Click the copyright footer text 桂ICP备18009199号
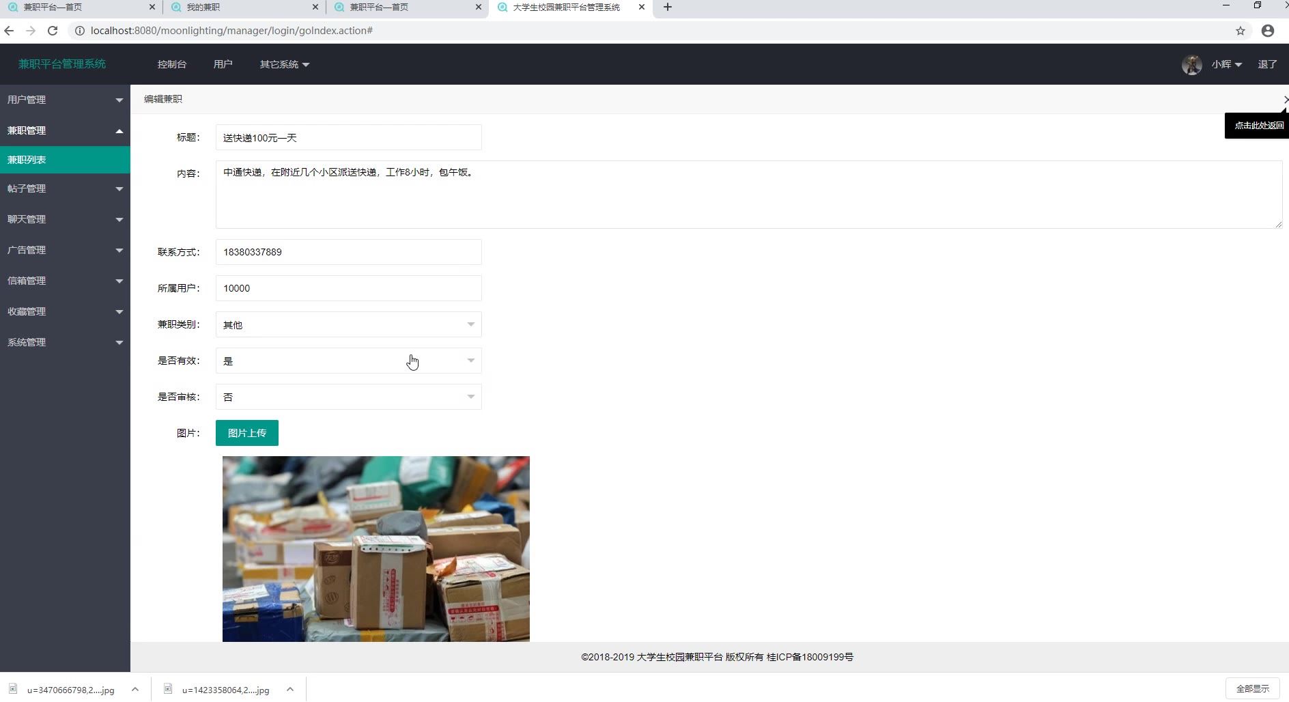The height and width of the screenshot is (702, 1289). [810, 657]
